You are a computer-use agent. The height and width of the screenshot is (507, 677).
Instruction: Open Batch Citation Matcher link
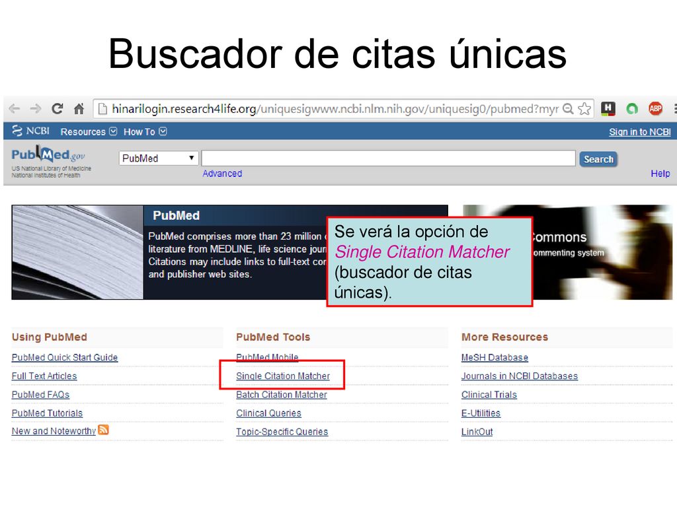click(282, 395)
